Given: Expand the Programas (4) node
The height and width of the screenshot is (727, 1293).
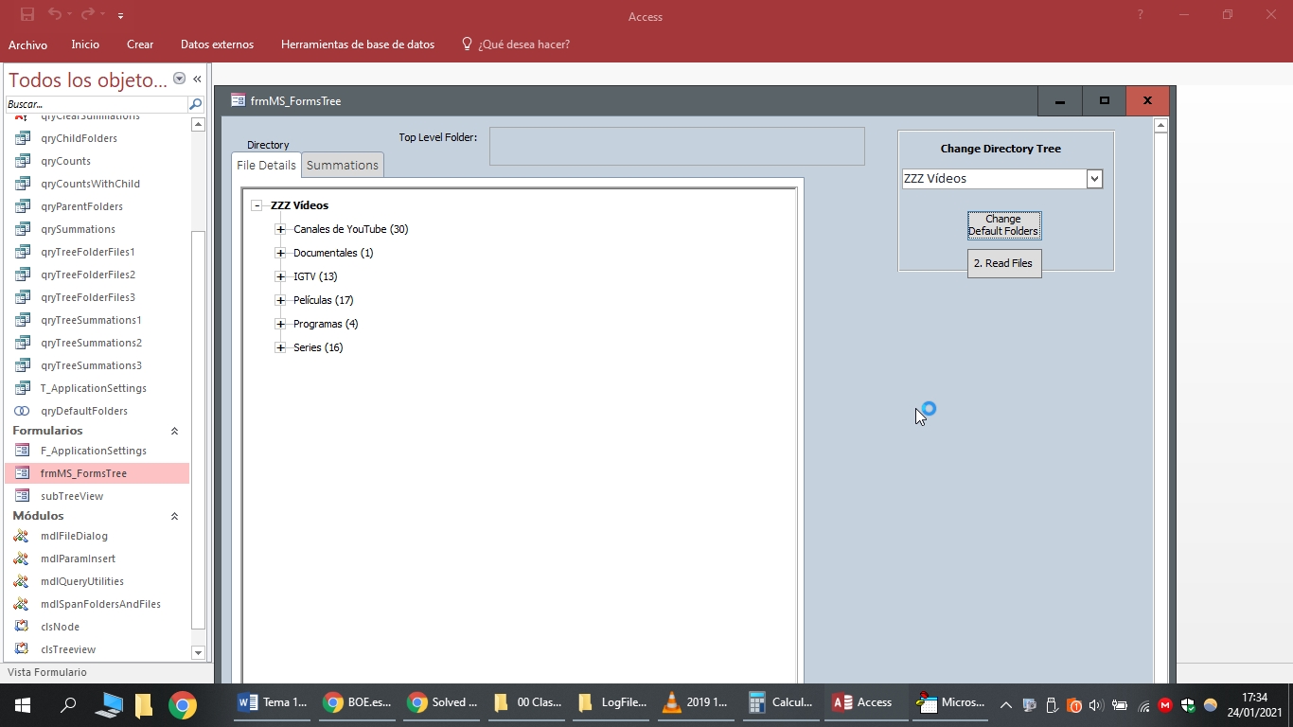Looking at the screenshot, I should (x=280, y=324).
